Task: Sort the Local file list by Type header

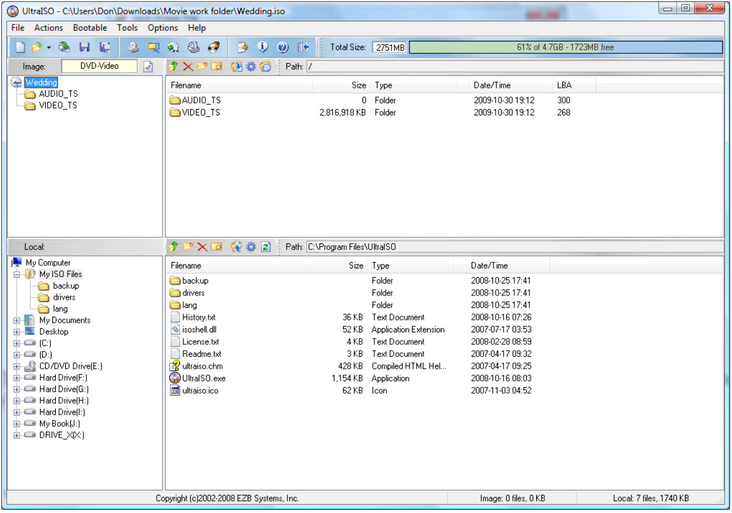Action: [x=410, y=266]
